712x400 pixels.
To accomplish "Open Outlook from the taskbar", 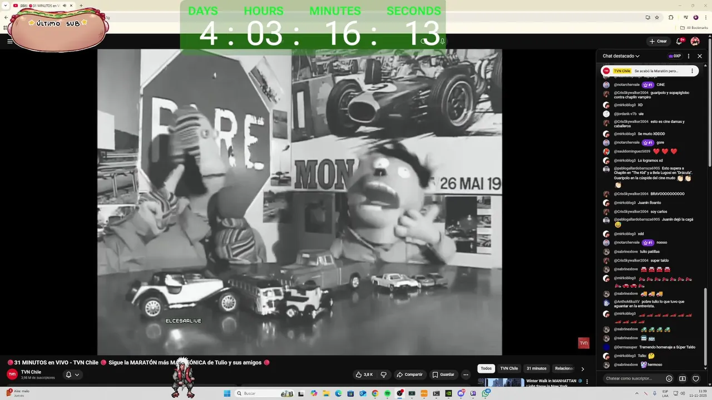I will tap(363, 393).
